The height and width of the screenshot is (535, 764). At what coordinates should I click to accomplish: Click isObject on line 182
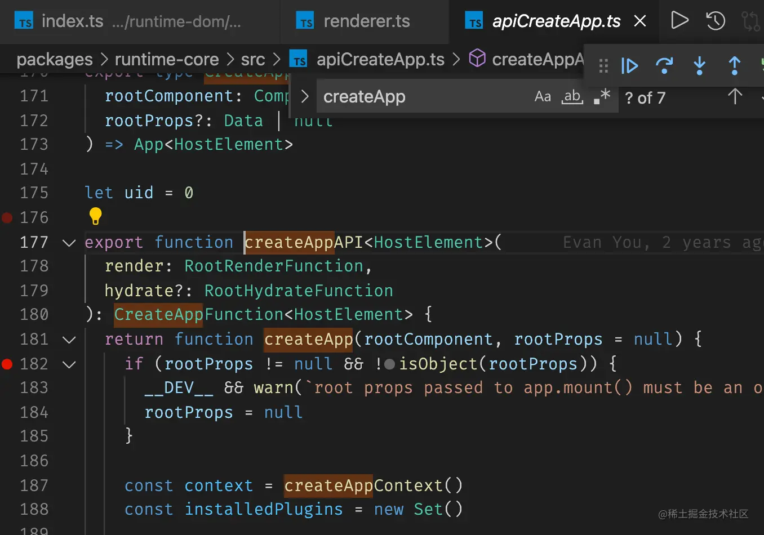(x=439, y=364)
